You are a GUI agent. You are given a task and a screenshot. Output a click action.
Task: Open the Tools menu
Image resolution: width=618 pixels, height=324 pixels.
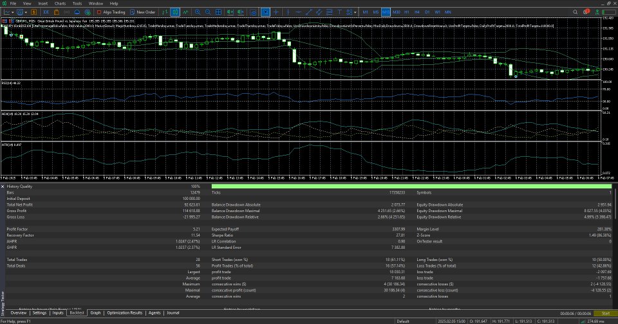(x=77, y=4)
